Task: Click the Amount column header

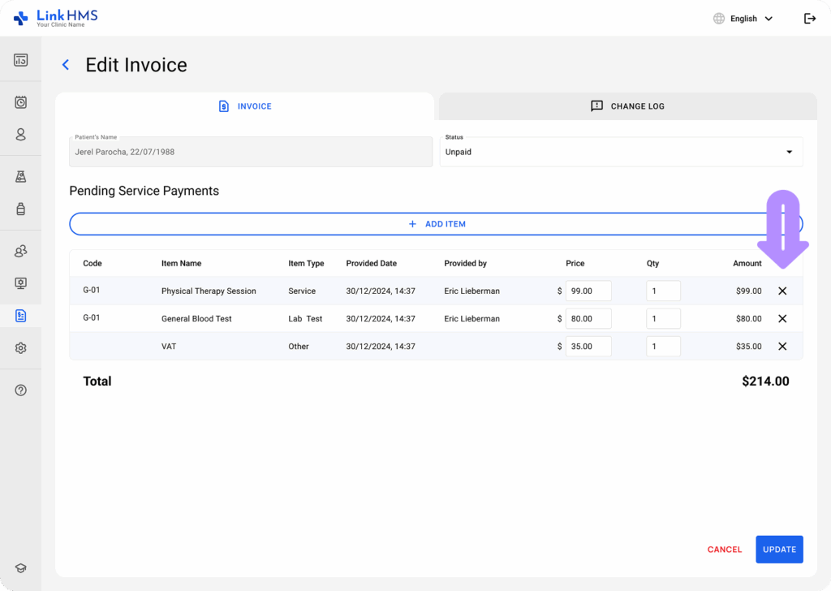Action: coord(747,263)
